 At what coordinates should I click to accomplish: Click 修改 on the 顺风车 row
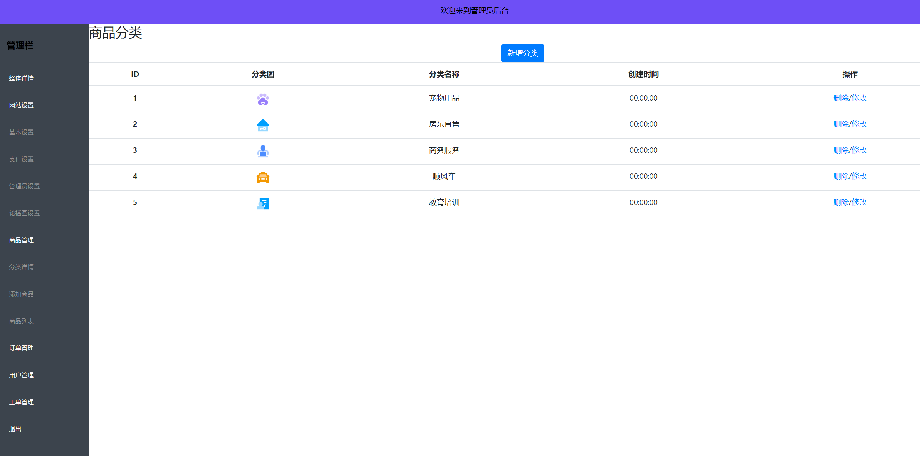(859, 176)
